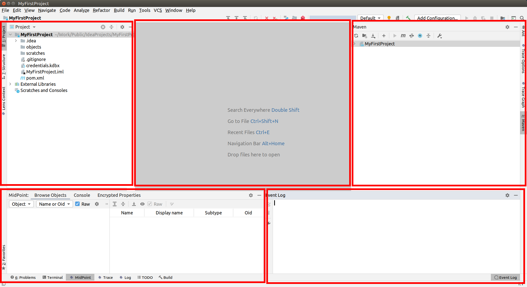This screenshot has height=287, width=527.
Task: Download sources and documentation in Maven panel
Action: coord(373,36)
